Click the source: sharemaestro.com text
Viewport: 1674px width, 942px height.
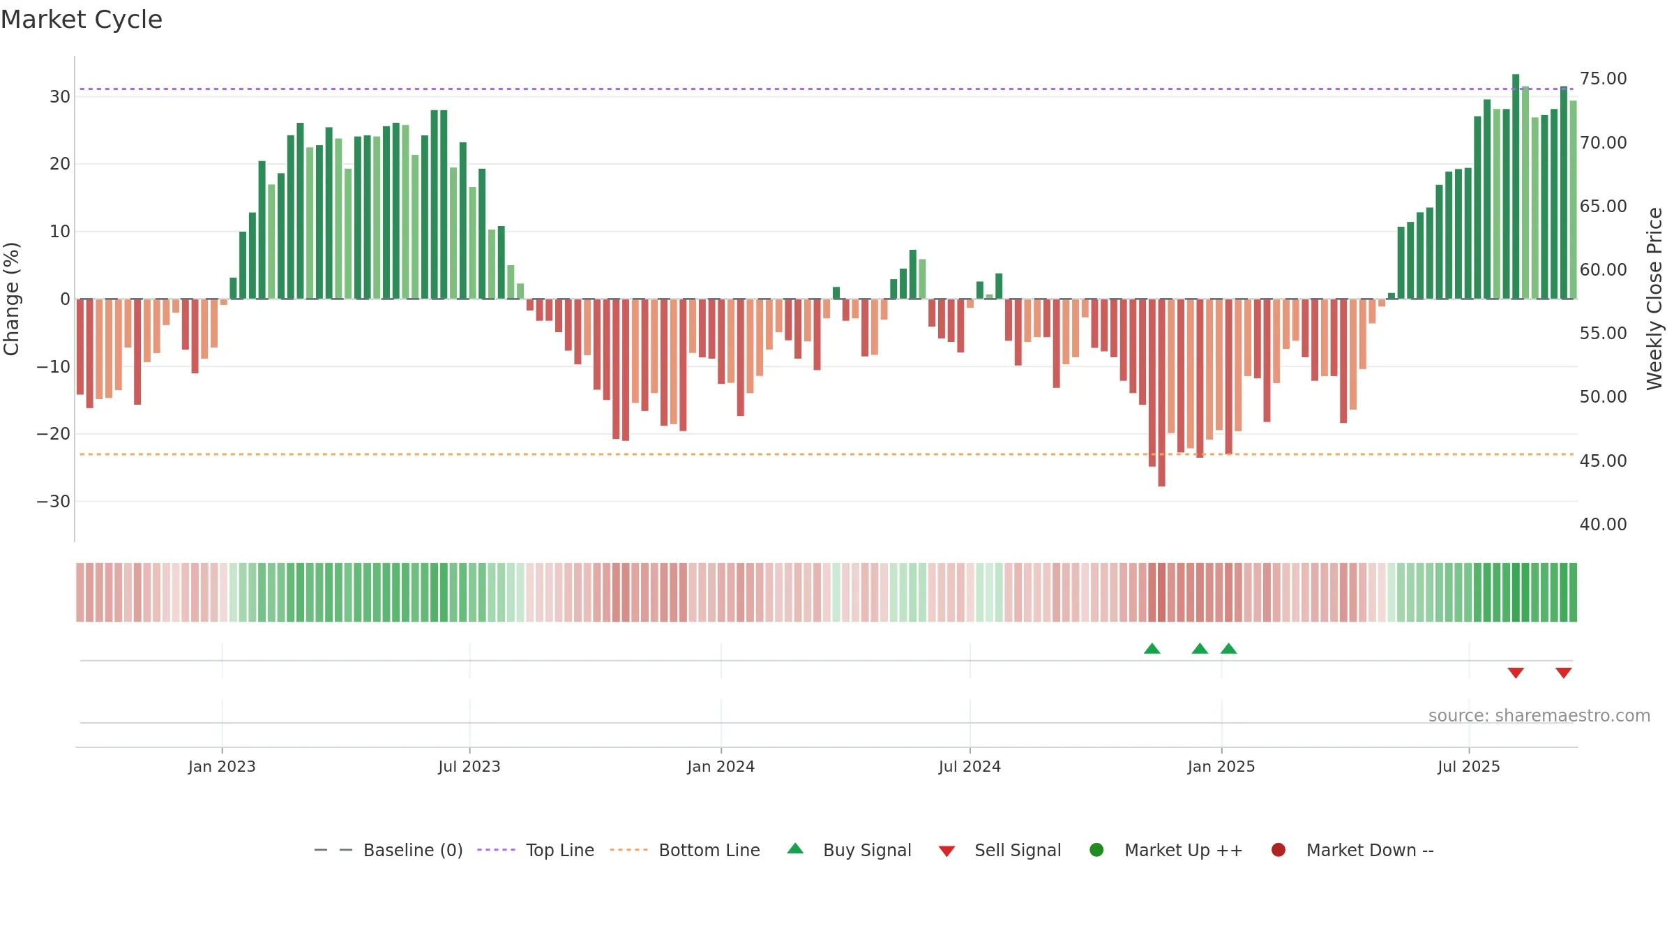pos(1539,716)
